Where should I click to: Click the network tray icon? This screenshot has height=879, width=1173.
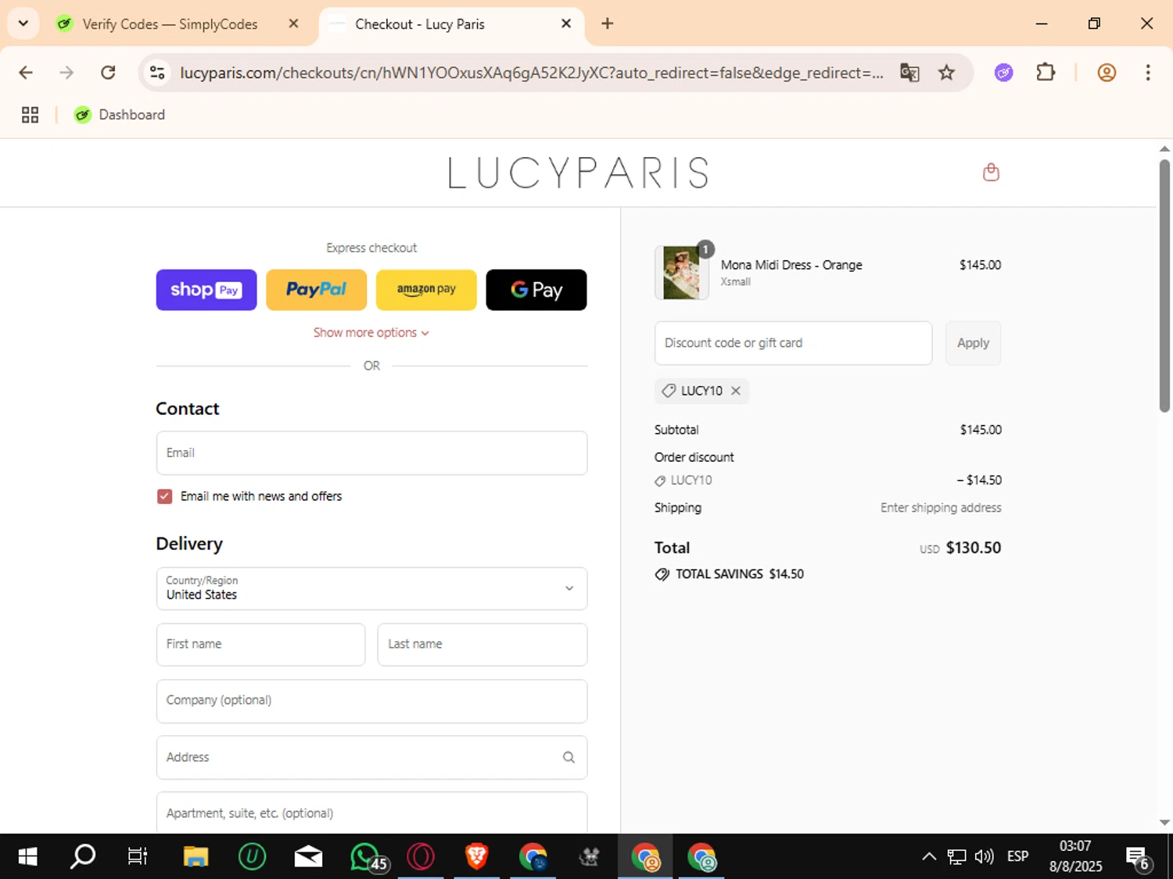pyautogui.click(x=956, y=857)
